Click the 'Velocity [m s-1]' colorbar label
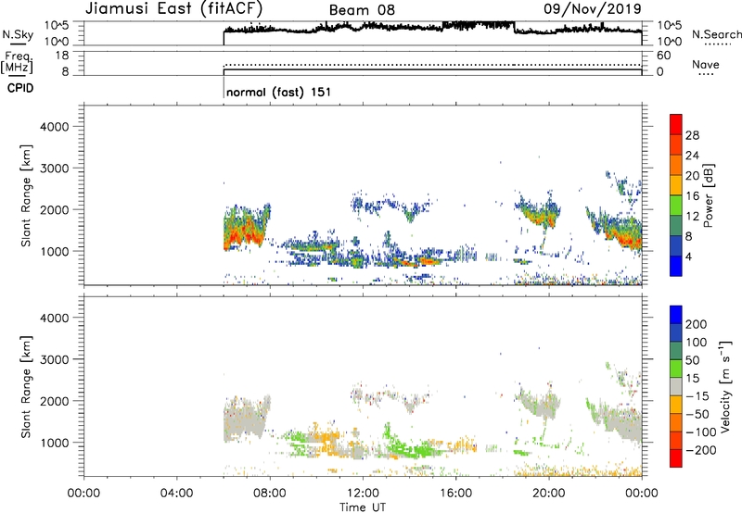The height and width of the screenshot is (513, 742). (x=725, y=386)
